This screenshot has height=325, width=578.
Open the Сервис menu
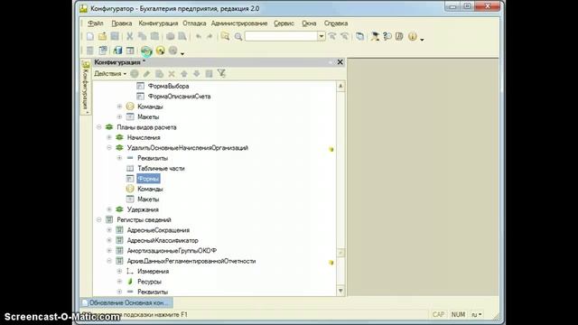click(x=284, y=23)
